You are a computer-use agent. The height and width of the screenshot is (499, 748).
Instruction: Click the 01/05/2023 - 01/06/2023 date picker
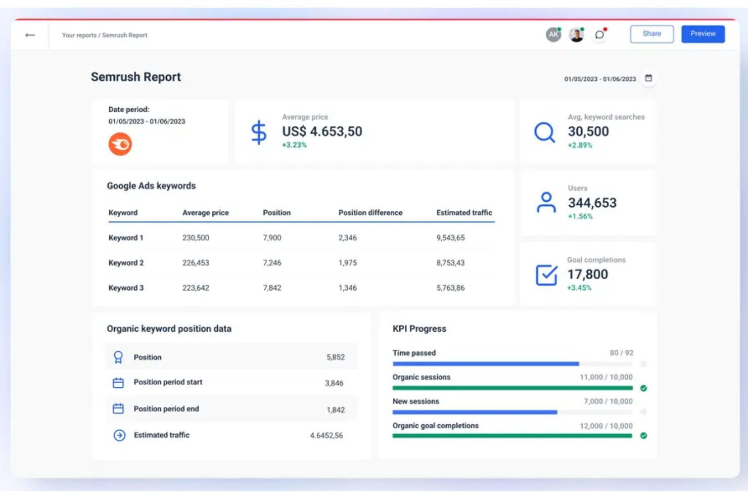(600, 79)
